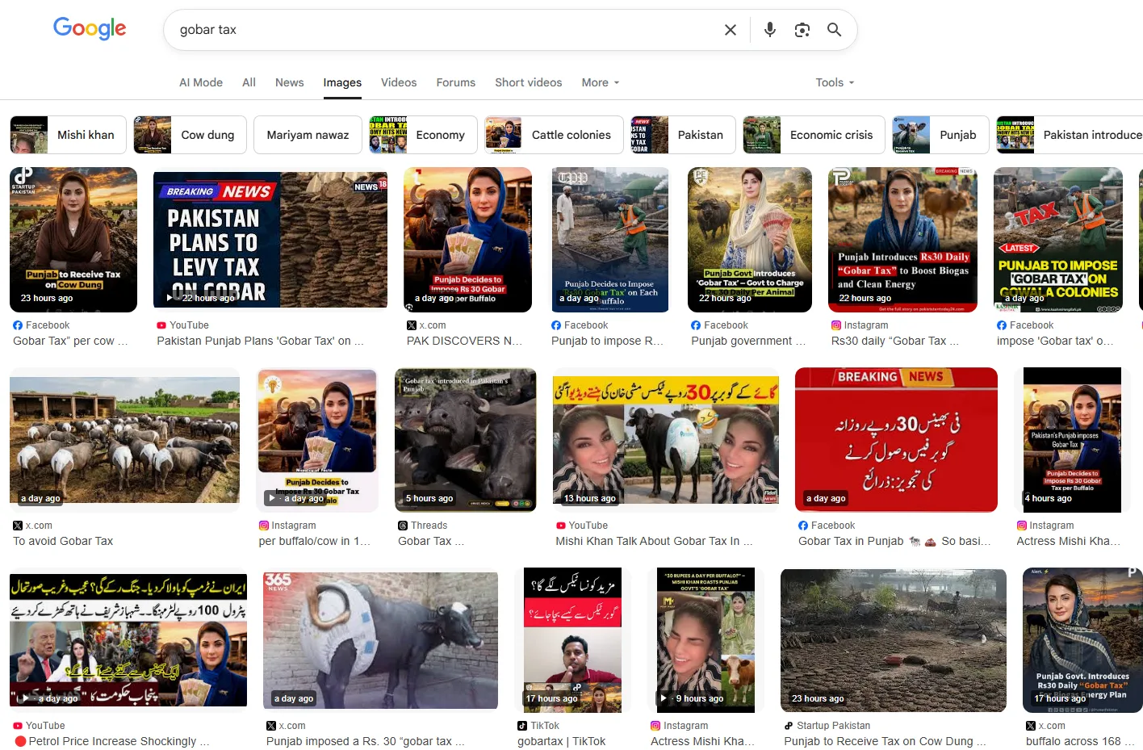
Task: Switch to the News tab
Action: point(289,82)
